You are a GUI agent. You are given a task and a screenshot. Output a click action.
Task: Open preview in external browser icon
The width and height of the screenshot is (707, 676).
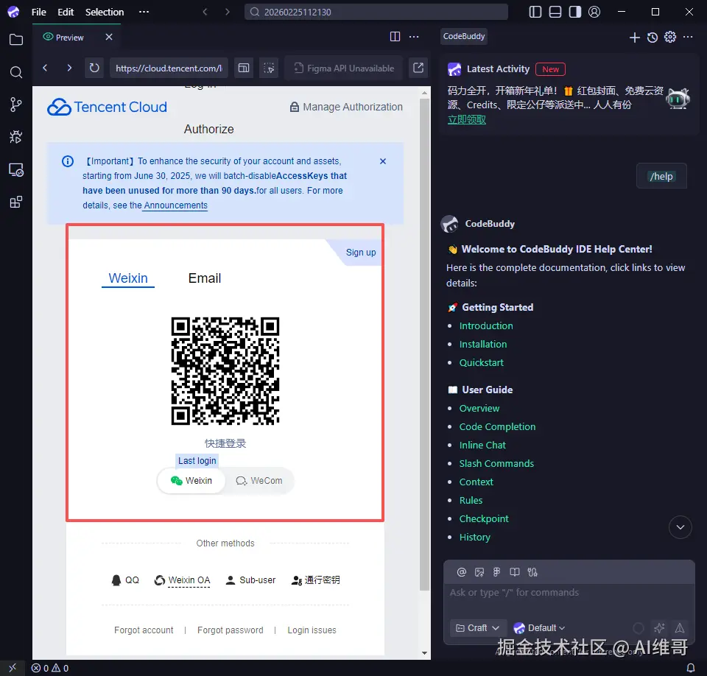point(418,68)
